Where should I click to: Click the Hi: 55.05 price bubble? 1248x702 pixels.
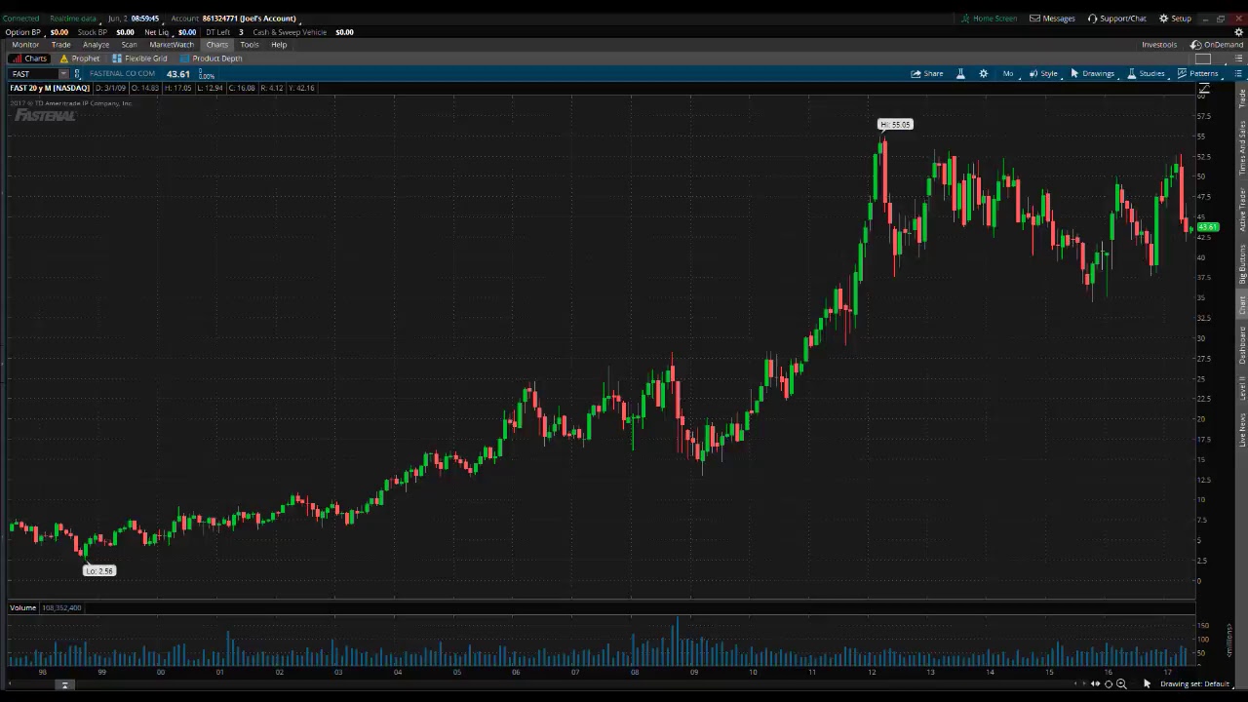[895, 125]
